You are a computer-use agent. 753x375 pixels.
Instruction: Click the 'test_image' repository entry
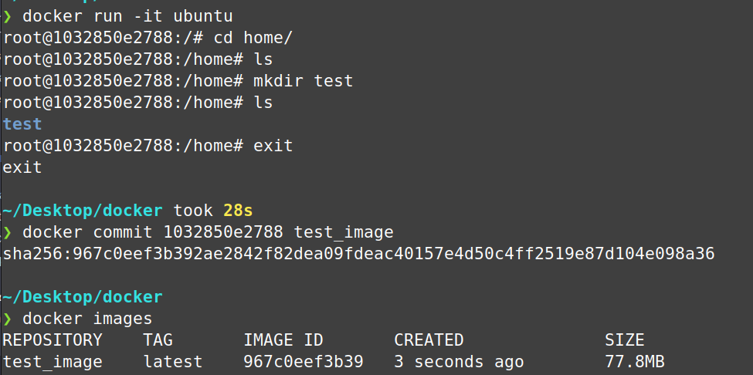(53, 361)
